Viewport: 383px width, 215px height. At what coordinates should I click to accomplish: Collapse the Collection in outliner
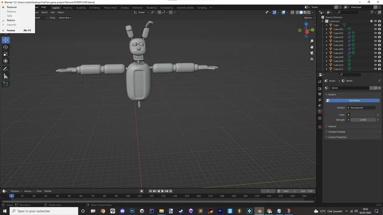pyautogui.click(x=323, y=21)
